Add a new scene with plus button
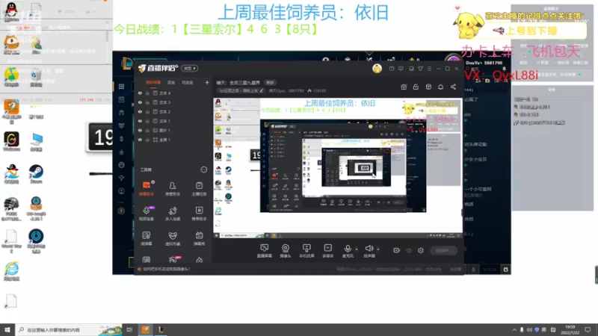Viewport: 598px width, 336px height. pyautogui.click(x=207, y=82)
